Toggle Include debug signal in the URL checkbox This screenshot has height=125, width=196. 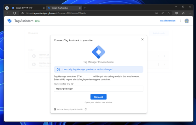pyautogui.click(x=55, y=109)
